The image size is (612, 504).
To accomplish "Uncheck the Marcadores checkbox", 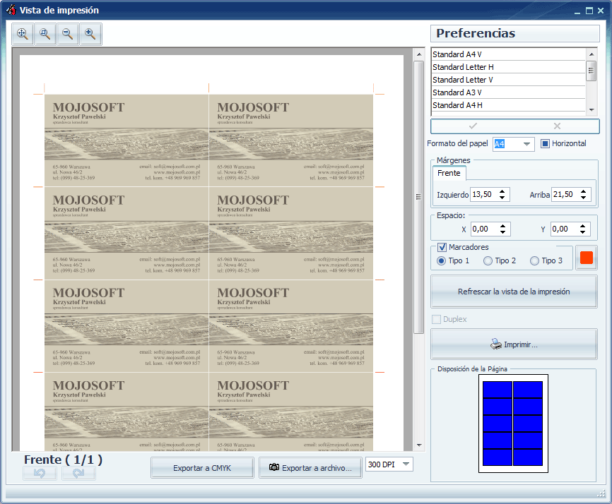I will (x=442, y=247).
